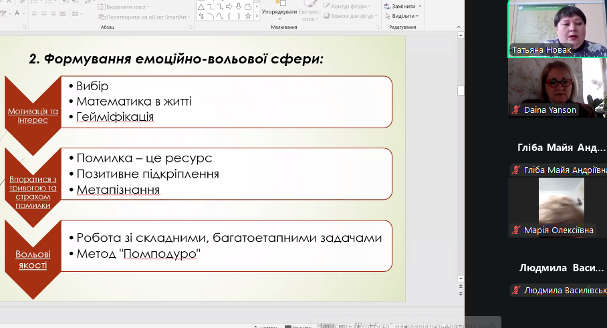Click muted mic icon for Гліба Майя Андріївна
Viewport: 607px width, 328px height.
515,170
